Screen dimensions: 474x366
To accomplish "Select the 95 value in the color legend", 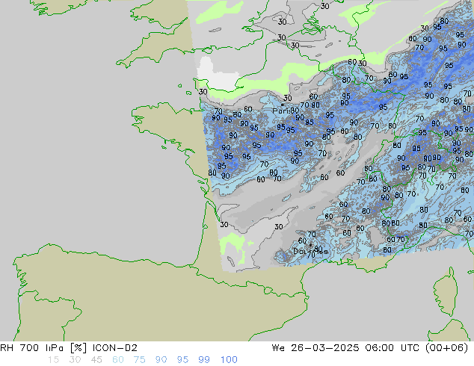I will (x=182, y=360).
